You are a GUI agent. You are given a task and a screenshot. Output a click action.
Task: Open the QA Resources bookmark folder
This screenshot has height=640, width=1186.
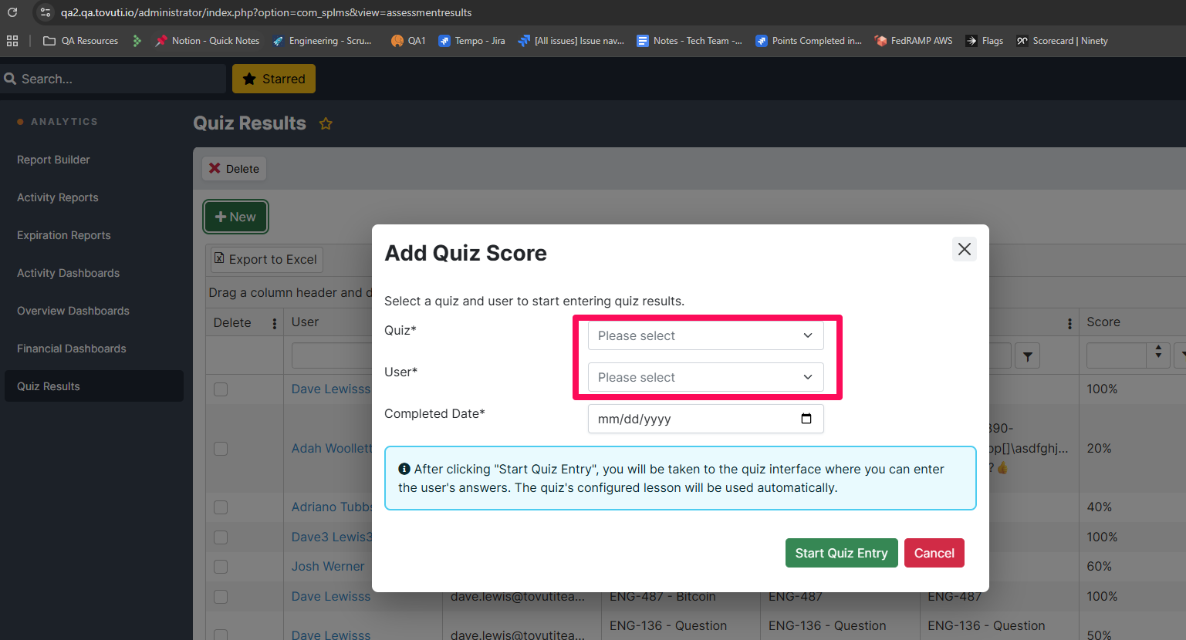tap(81, 41)
